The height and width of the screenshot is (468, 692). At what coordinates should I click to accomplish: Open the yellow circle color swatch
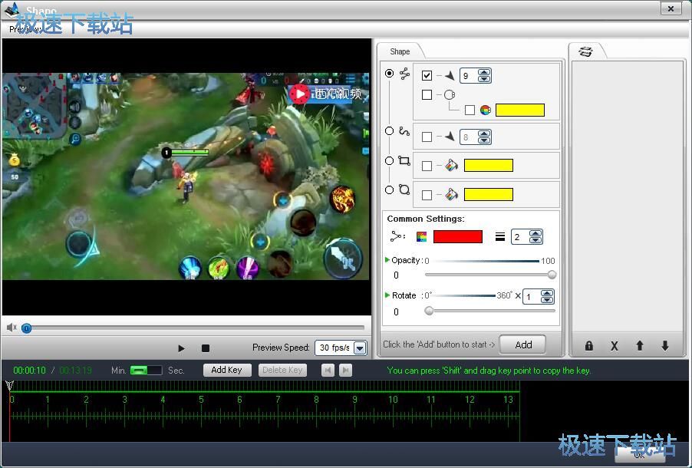(x=520, y=110)
